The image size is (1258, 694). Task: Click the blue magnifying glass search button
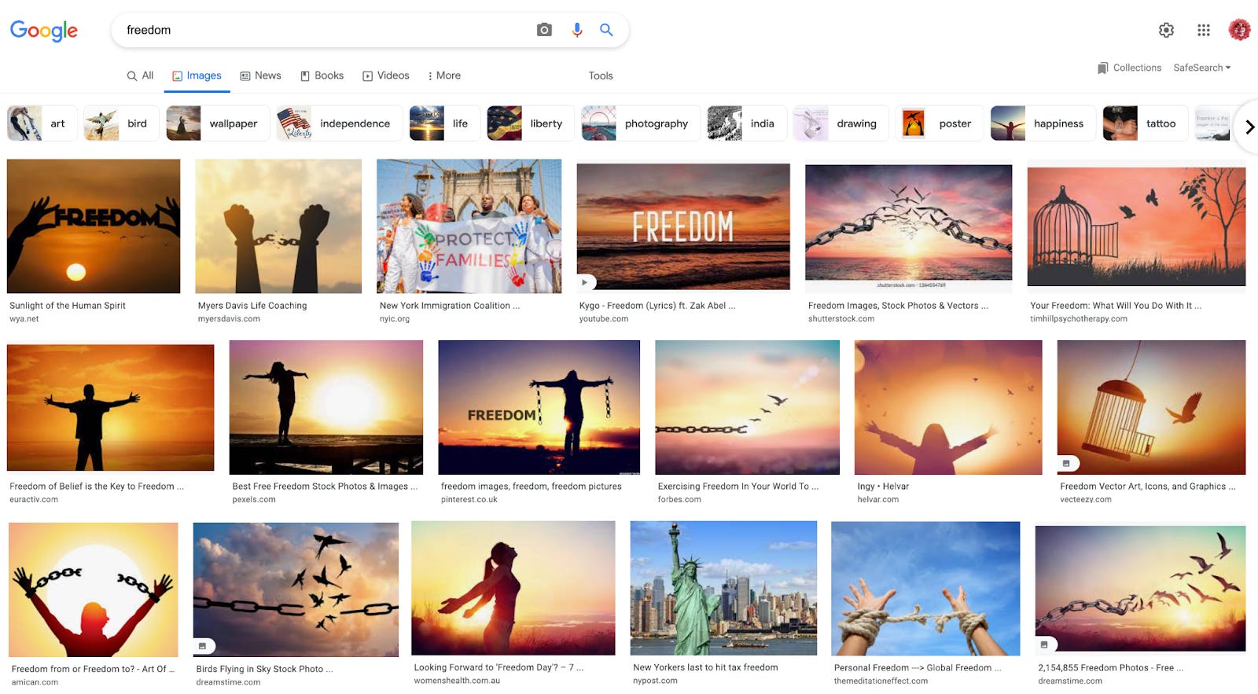pos(606,30)
